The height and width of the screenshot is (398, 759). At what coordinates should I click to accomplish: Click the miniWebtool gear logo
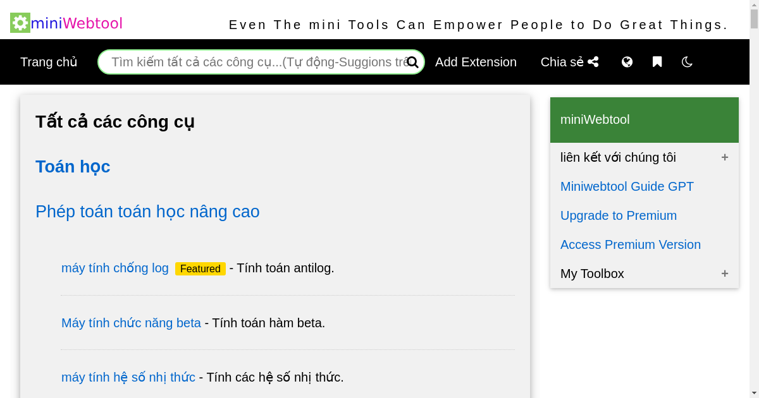19,22
